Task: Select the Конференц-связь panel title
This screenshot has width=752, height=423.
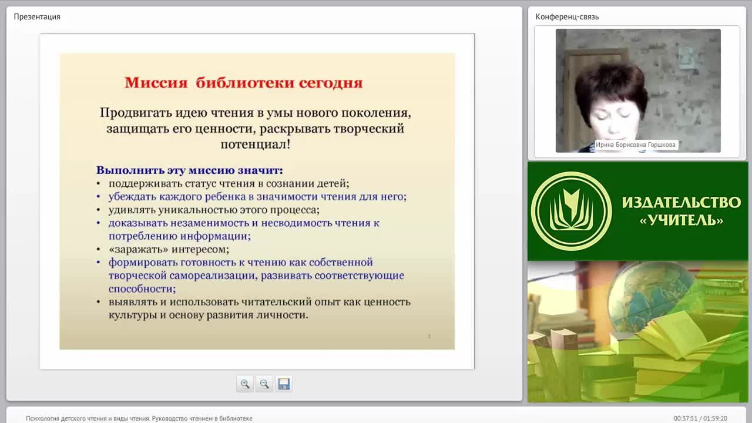Action: pyautogui.click(x=567, y=16)
